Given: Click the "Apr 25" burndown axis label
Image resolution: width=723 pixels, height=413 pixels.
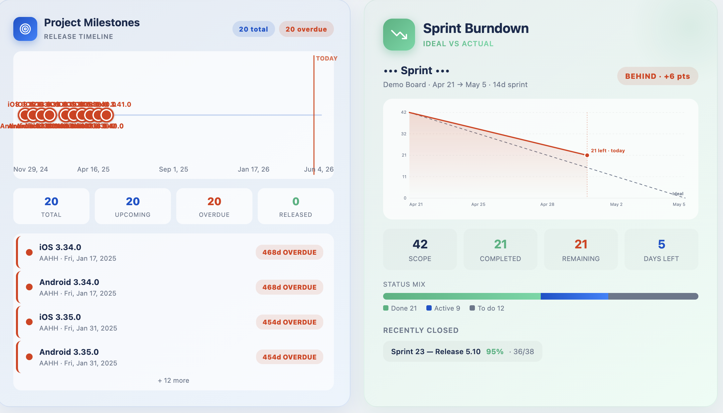Looking at the screenshot, I should (478, 204).
